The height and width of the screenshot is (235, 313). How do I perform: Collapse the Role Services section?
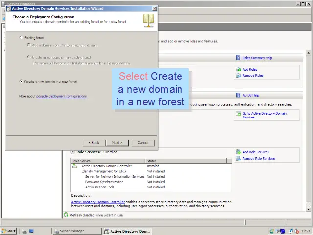(73, 152)
